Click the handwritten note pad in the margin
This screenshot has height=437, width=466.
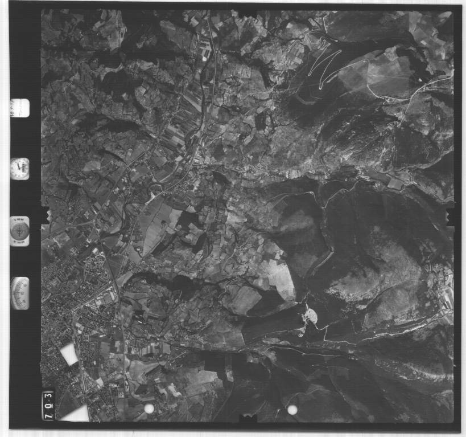20,108
